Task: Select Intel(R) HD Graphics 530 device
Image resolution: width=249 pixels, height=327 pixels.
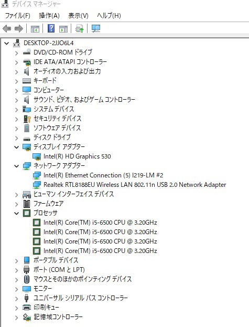Action: tap(77, 156)
